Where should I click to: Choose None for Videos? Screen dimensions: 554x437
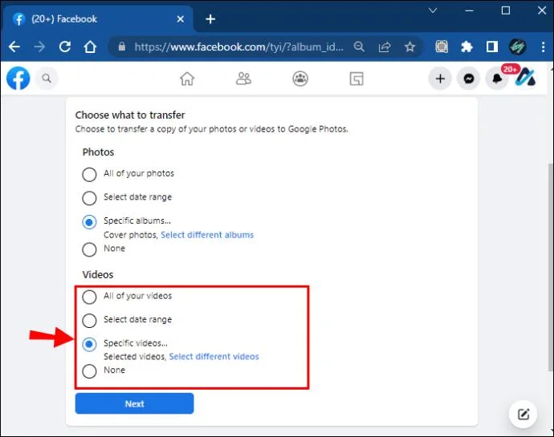tap(89, 371)
